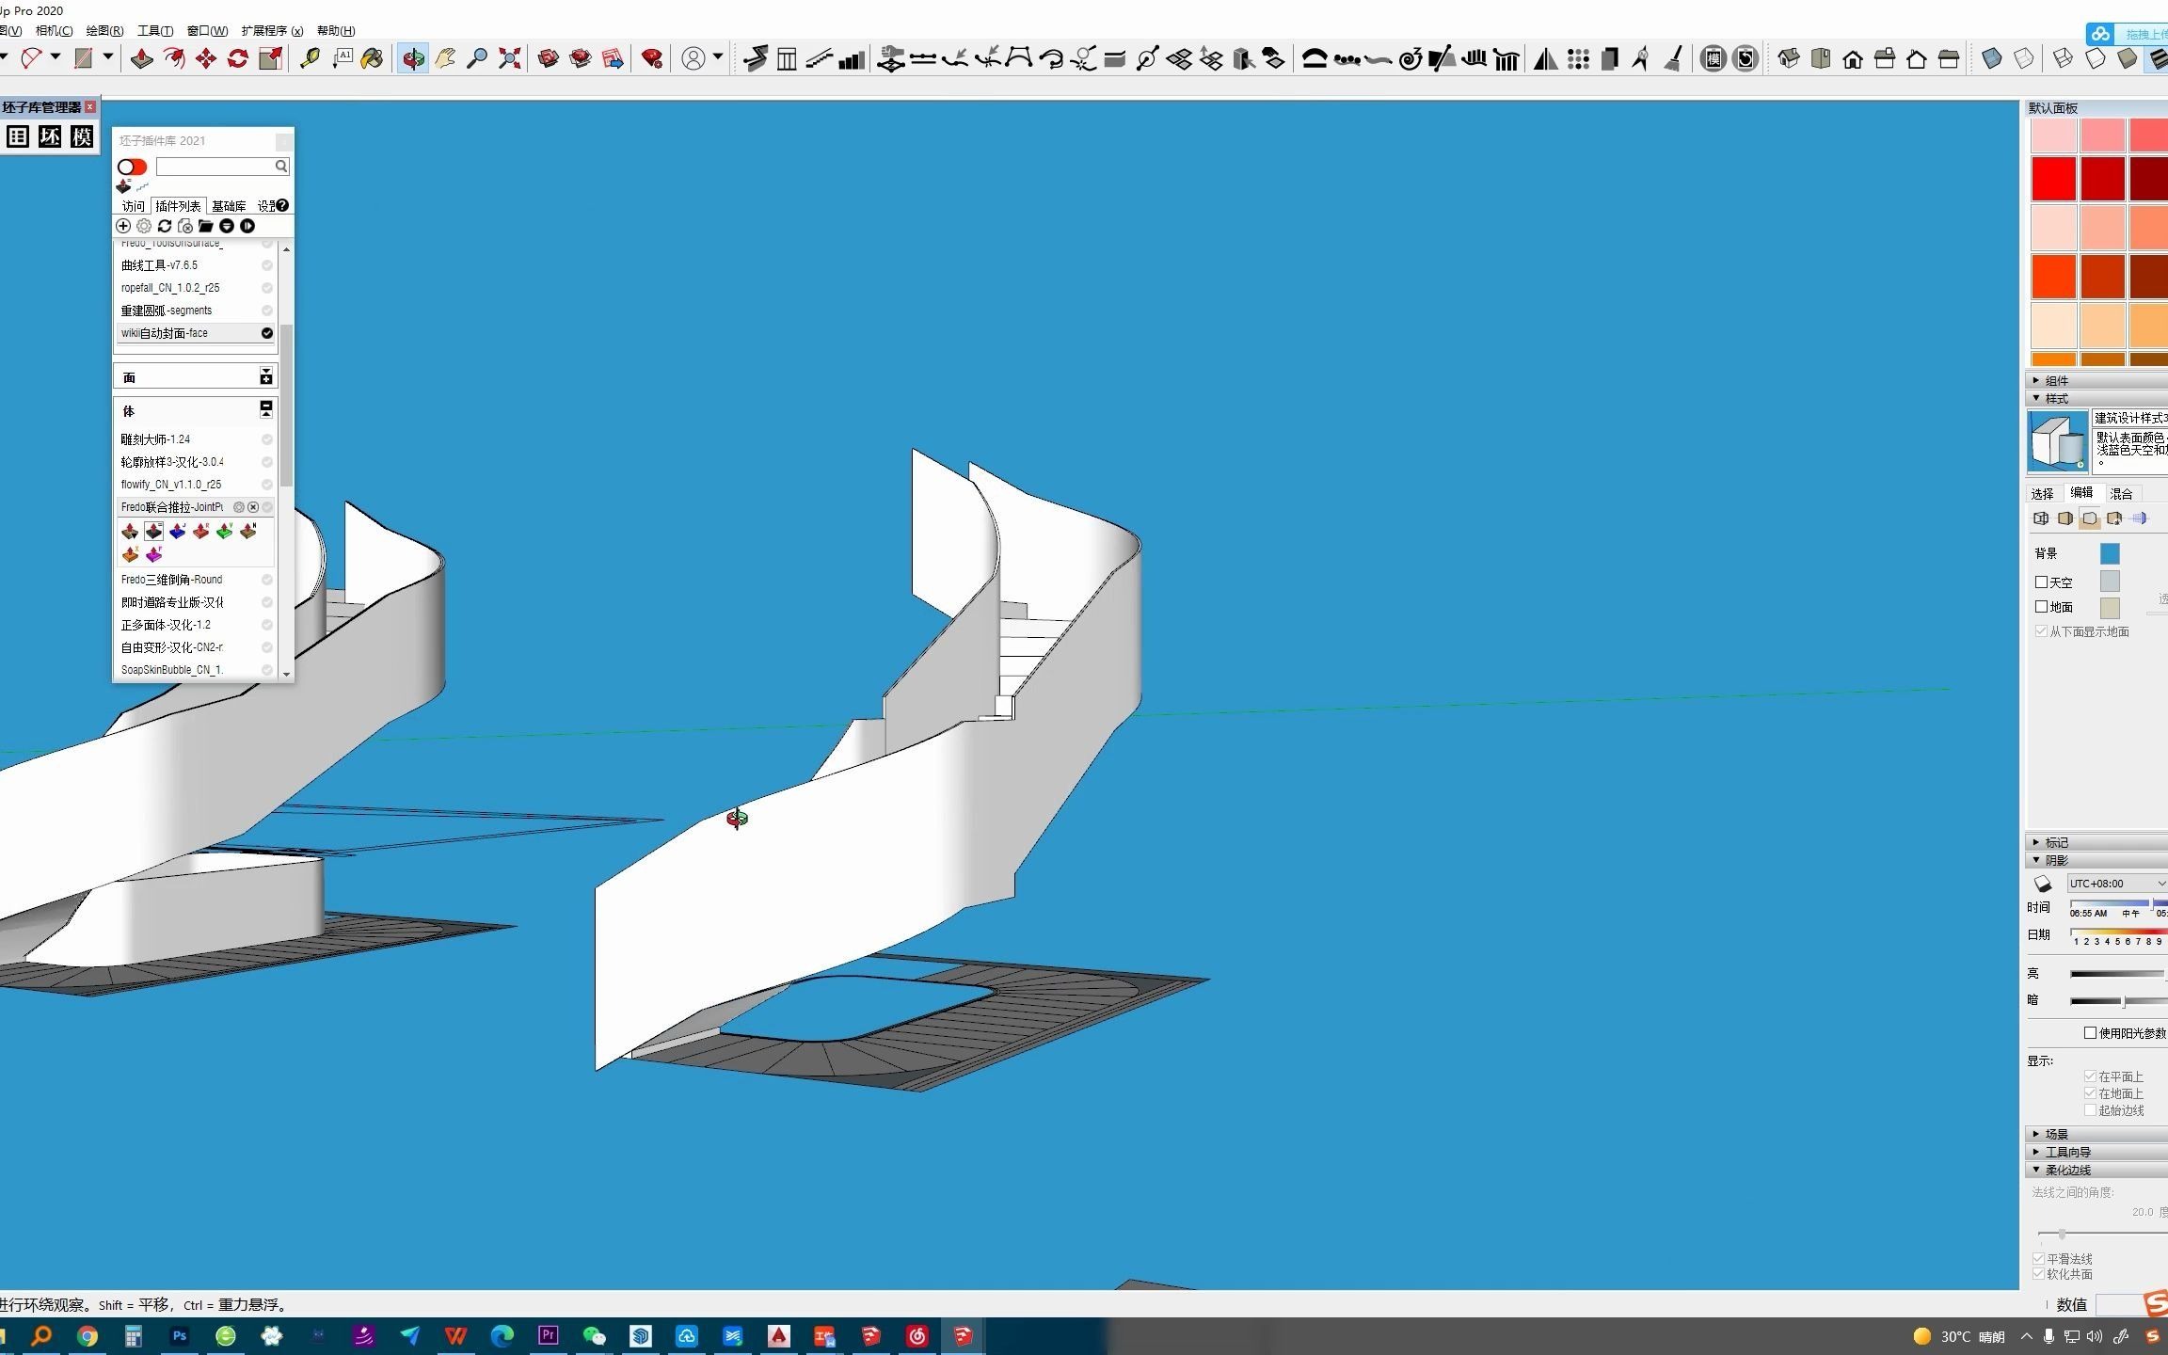Viewport: 2168px width, 1355px height.
Task: Enable the 地面 ground checkbox
Action: click(x=2041, y=607)
